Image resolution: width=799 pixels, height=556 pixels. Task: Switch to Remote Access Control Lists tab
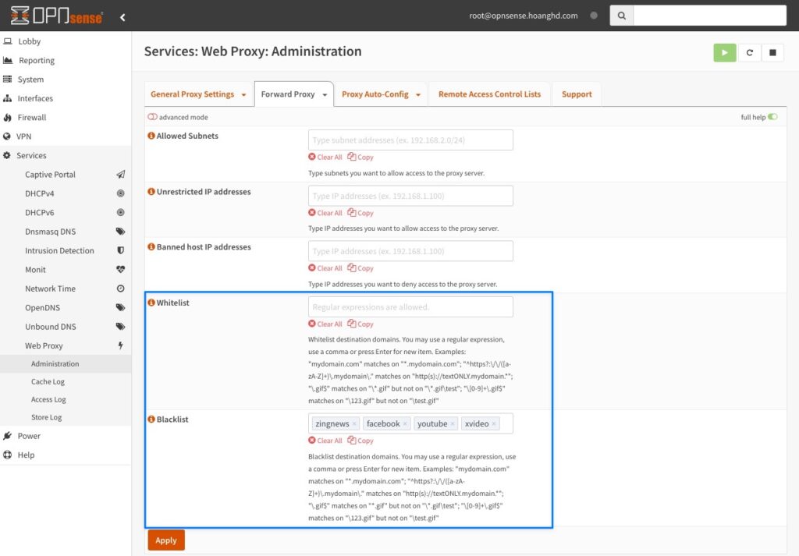[490, 94]
